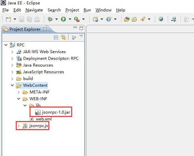Expand the Java Resources node

12,65
